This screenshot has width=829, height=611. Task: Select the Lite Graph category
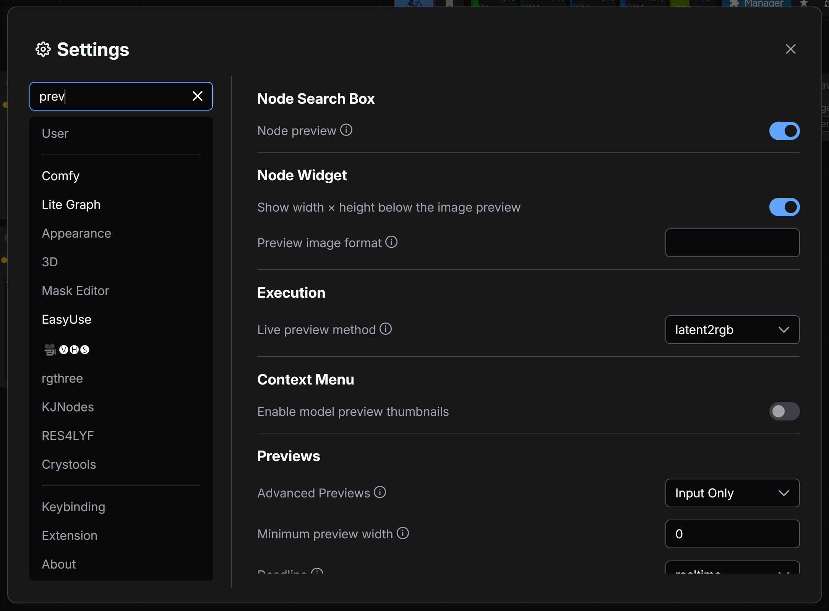(71, 205)
